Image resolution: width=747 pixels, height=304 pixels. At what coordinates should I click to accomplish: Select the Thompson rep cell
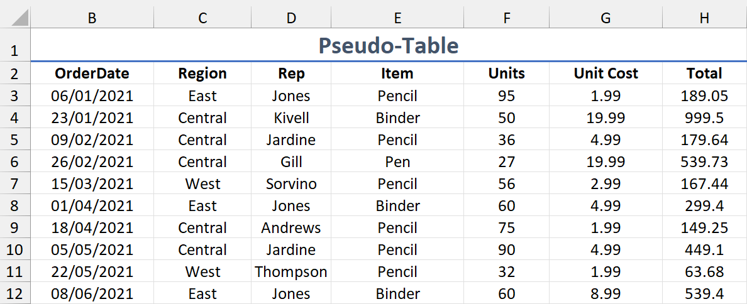coord(291,272)
